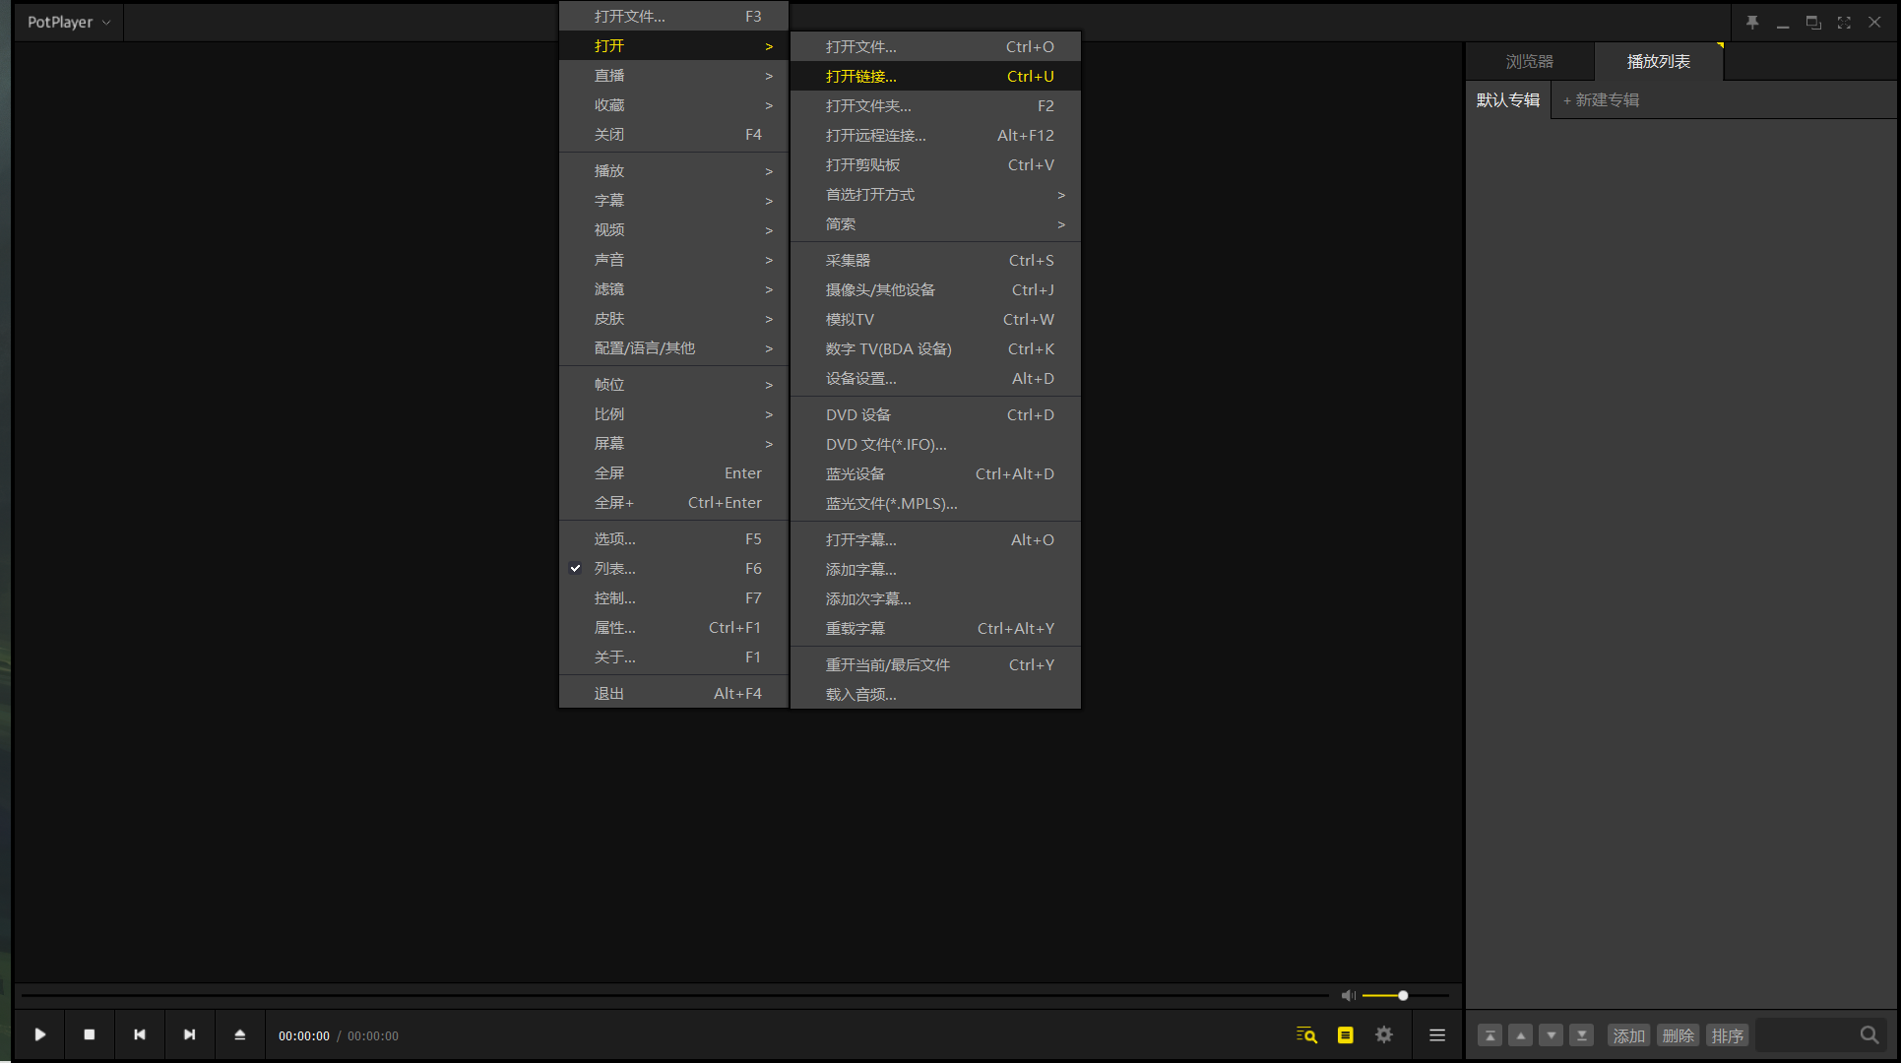Viewport: 1901px width, 1063px height.
Task: Open the PotPlayer main menu dropdown
Action: pos(68,22)
